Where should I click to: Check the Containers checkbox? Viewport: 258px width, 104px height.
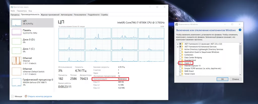point(180,55)
